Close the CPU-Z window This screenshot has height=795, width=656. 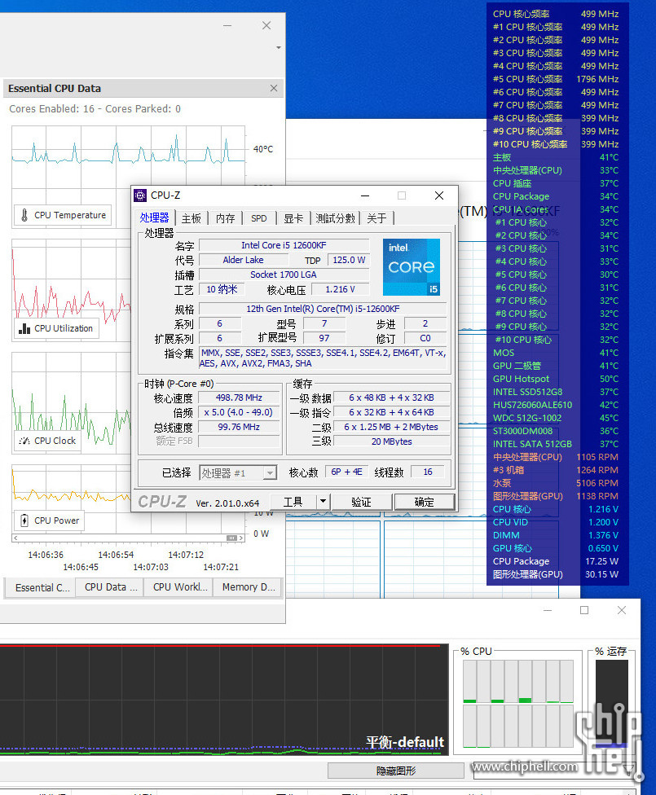coord(439,195)
